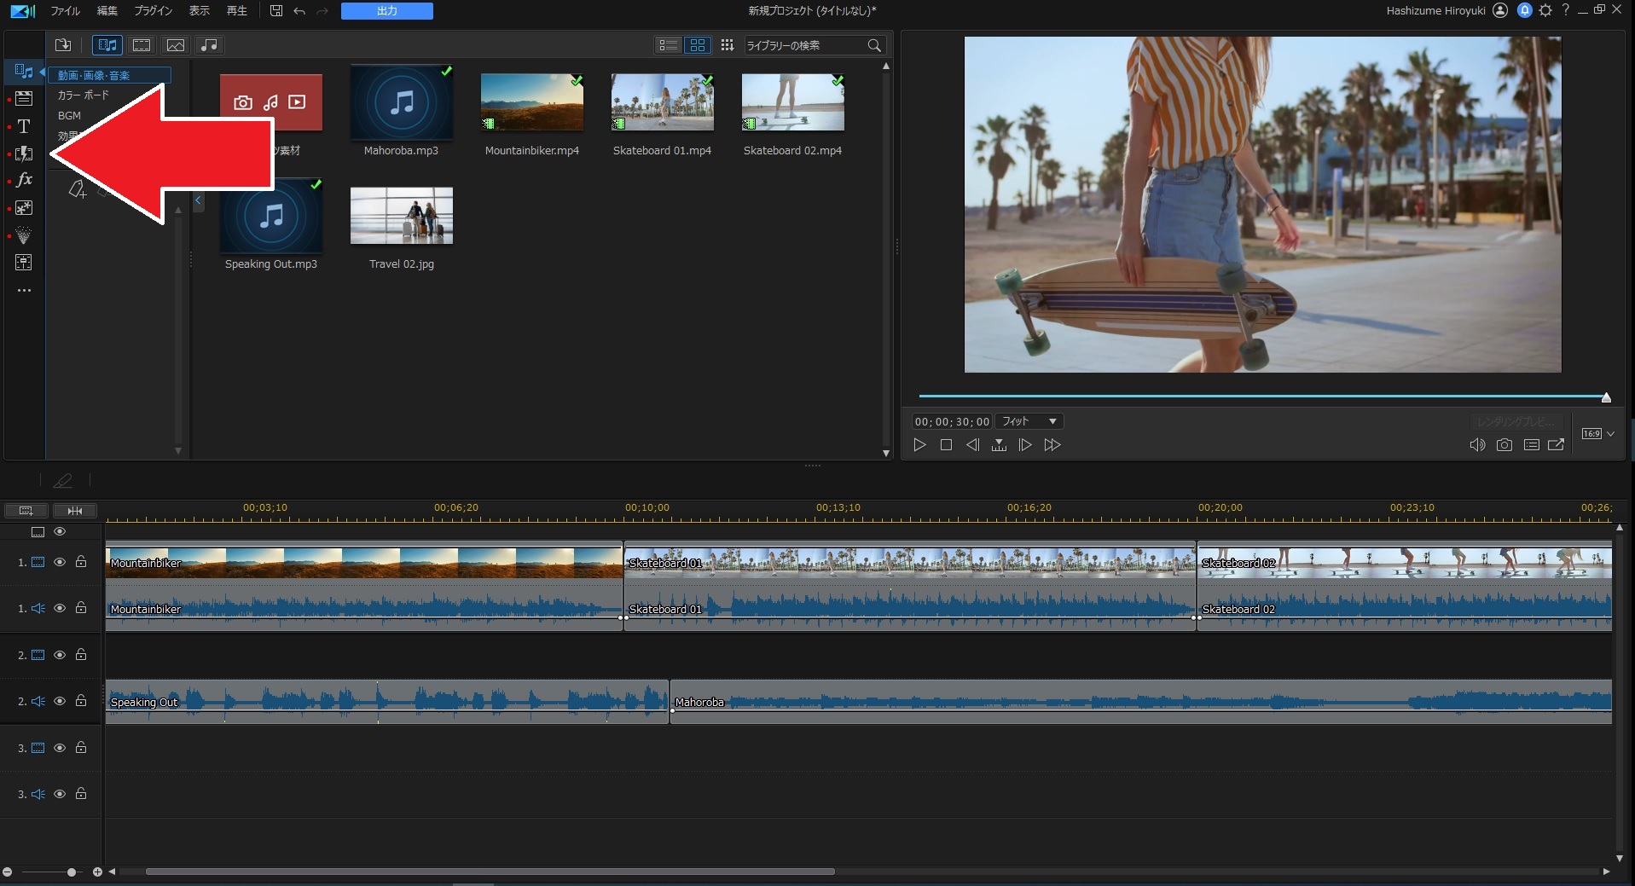Click the blue 出力 button
Viewport: 1635px width, 886px height.
point(386,11)
